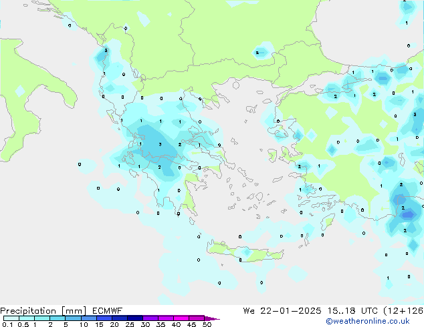Click legend label '15'

[99, 324]
